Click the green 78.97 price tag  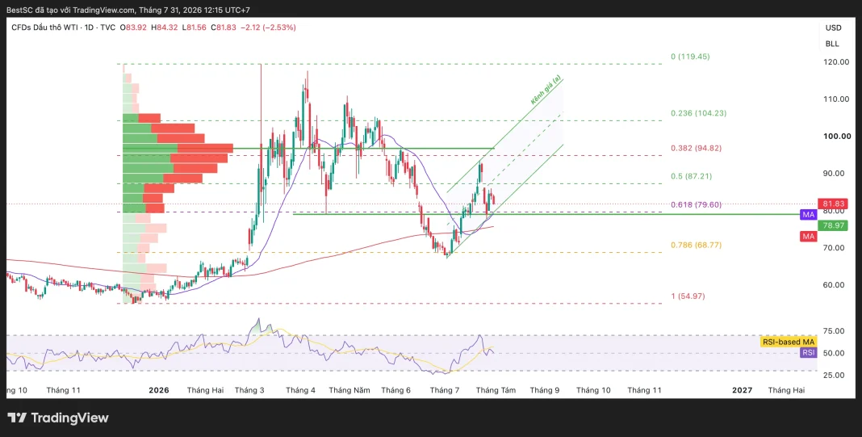point(832,225)
